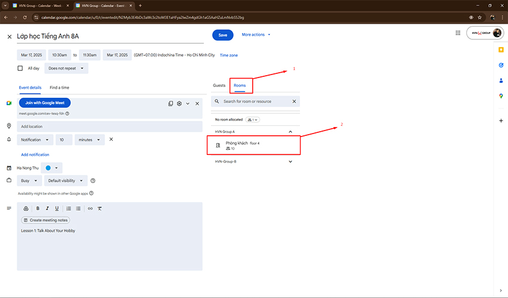Toggle underline formatting in description
The height and width of the screenshot is (298, 508).
pyautogui.click(x=57, y=209)
